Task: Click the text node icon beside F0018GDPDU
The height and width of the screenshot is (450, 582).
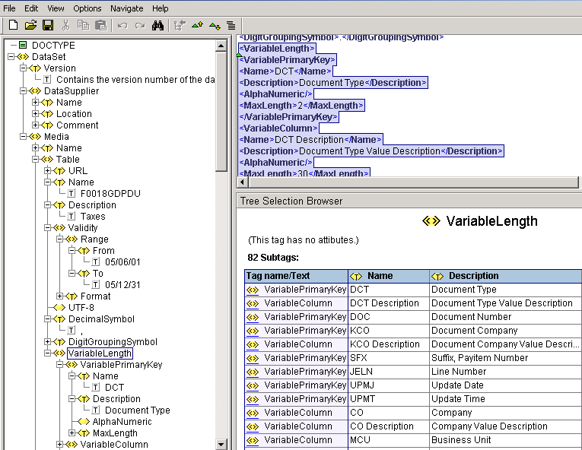Action: [x=72, y=194]
